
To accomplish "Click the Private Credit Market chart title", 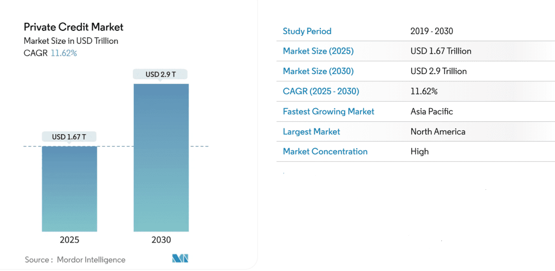I will point(74,27).
